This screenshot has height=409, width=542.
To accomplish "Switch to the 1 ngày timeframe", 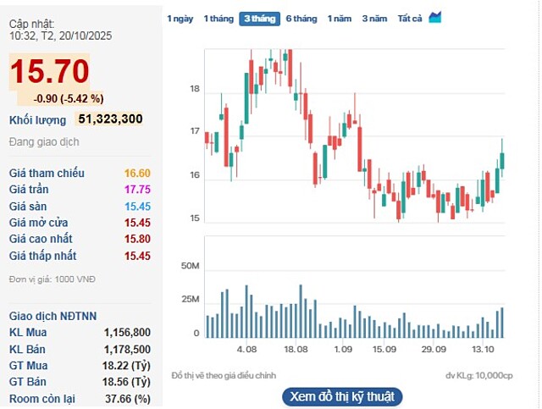I will pos(180,18).
